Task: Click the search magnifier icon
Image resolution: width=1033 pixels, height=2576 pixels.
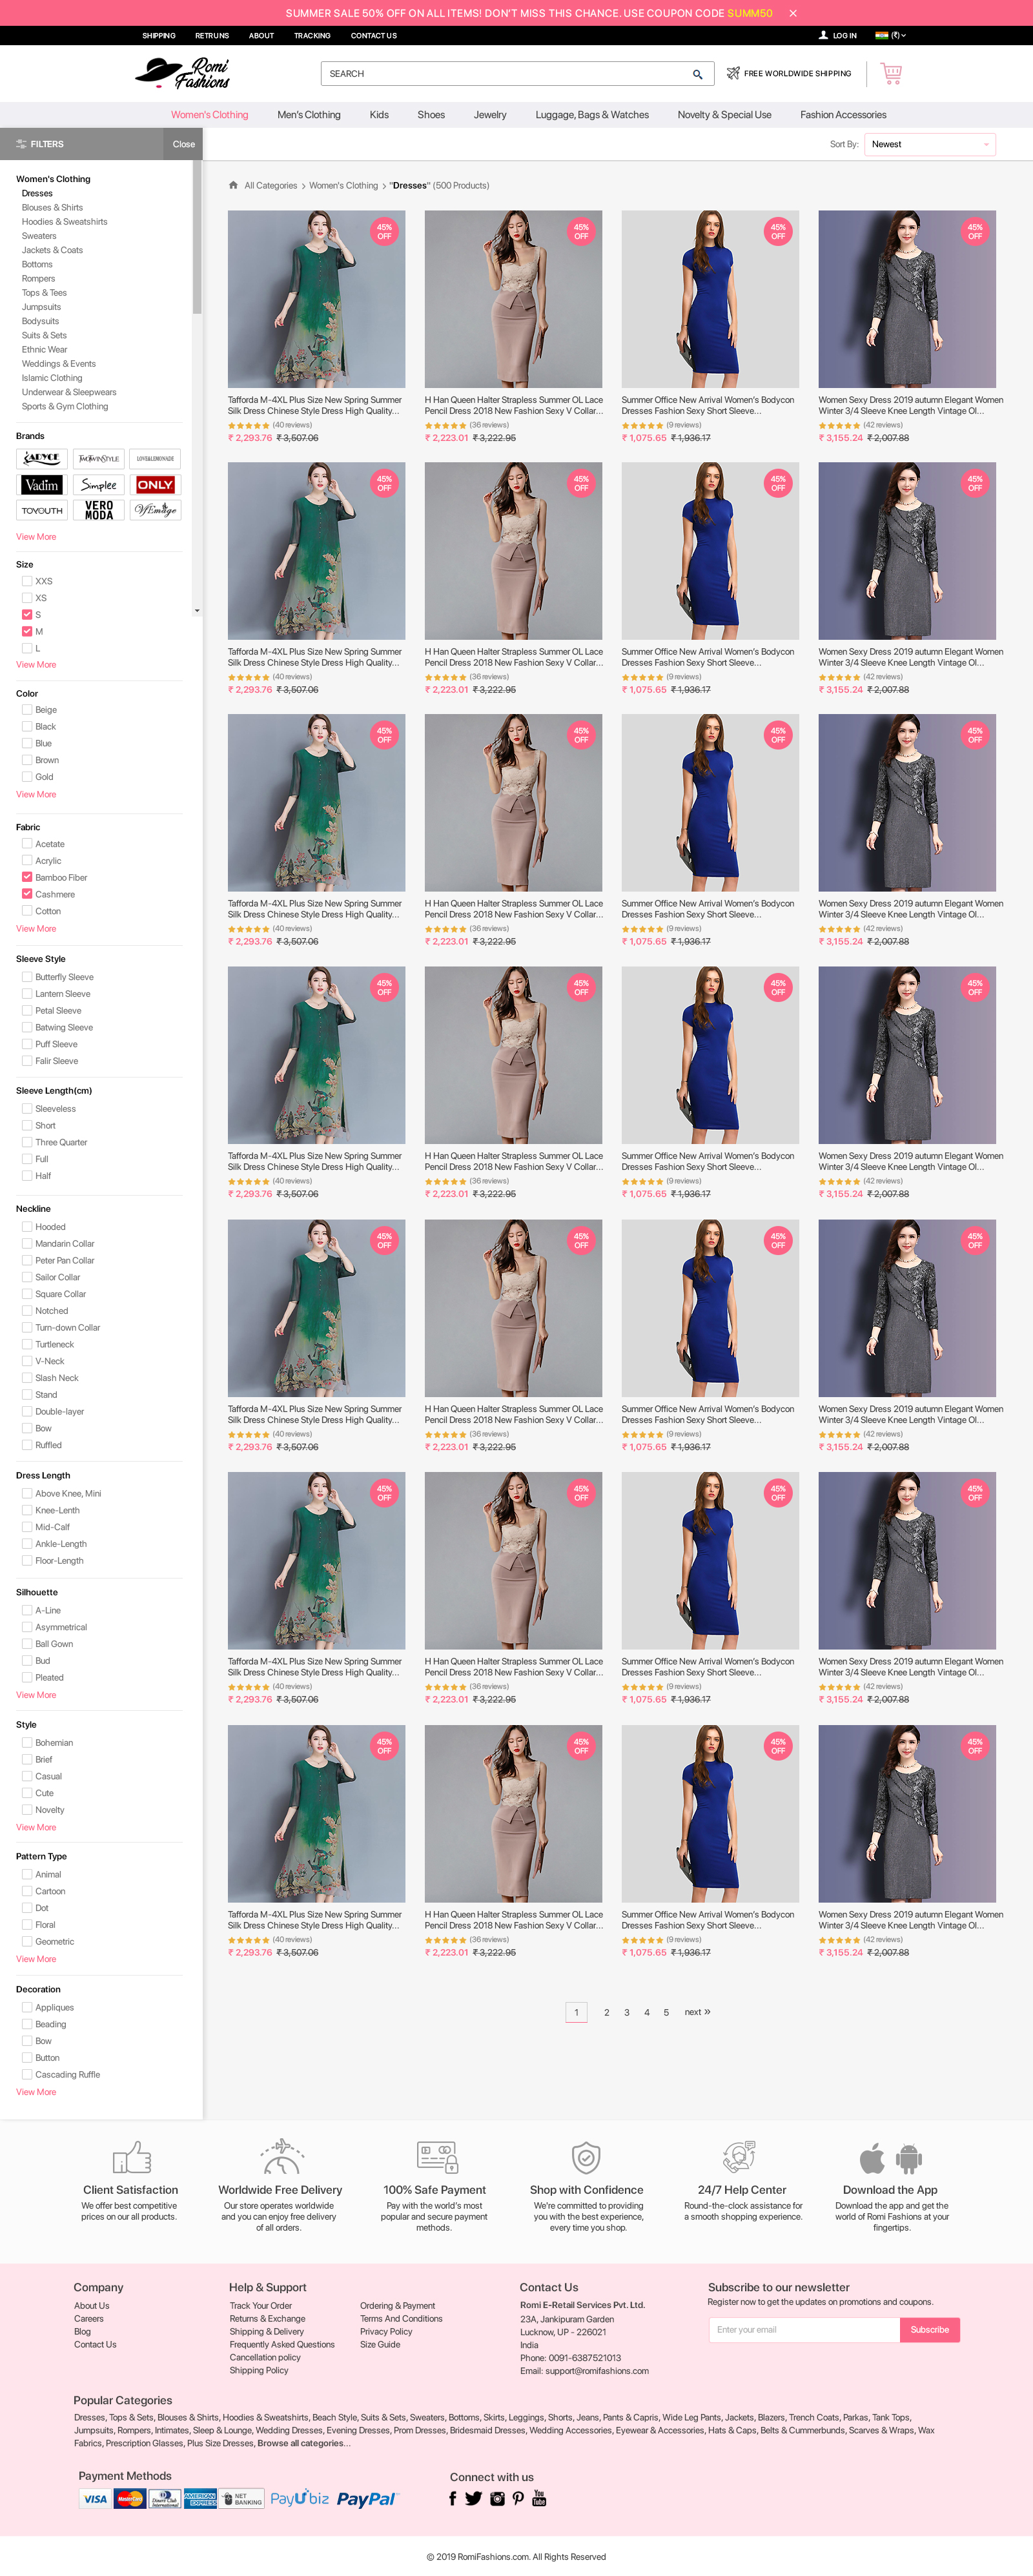Action: pos(697,74)
